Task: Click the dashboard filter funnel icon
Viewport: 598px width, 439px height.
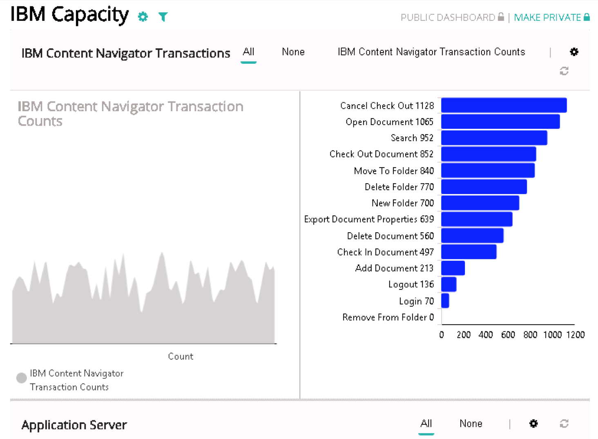Action: pos(163,17)
